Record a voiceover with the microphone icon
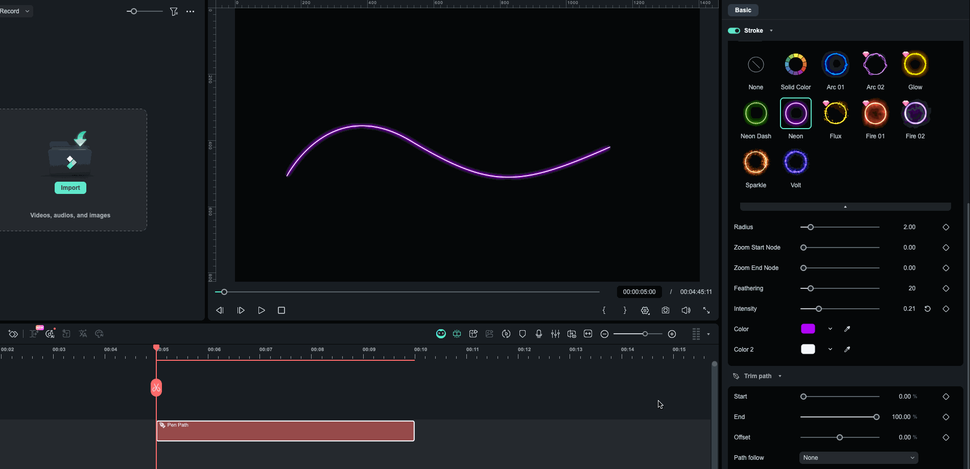This screenshot has width=970, height=469. point(538,334)
